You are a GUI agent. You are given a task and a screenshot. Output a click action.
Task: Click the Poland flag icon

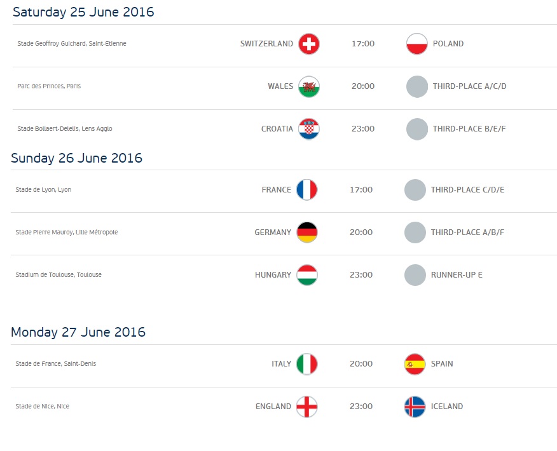[417, 44]
